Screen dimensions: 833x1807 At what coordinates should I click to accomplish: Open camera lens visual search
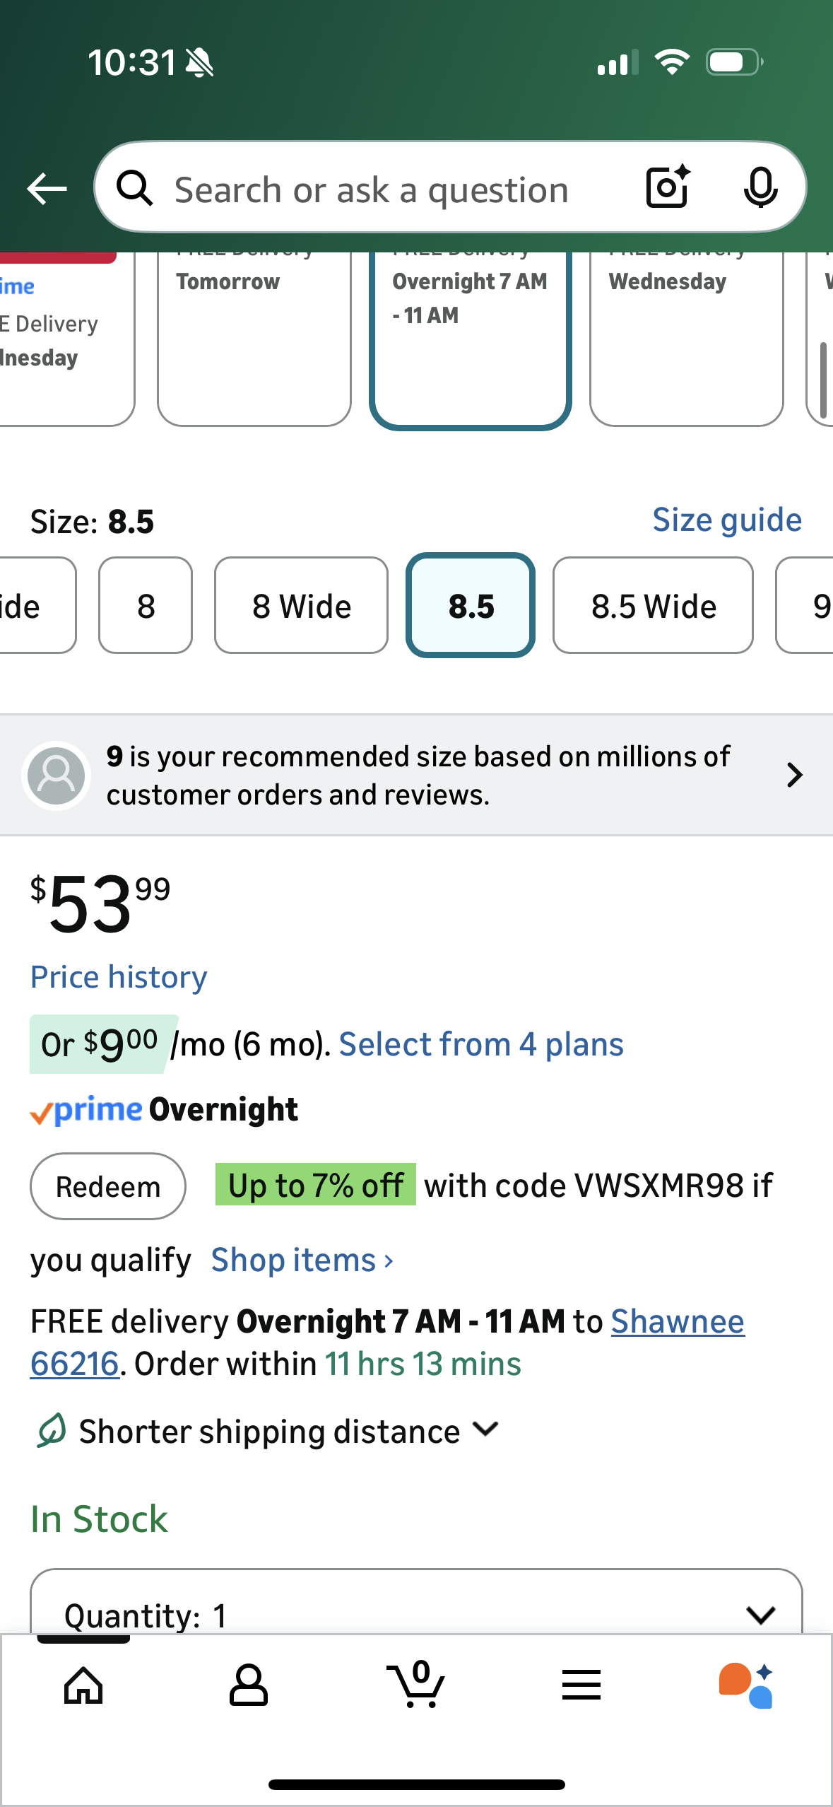point(667,187)
